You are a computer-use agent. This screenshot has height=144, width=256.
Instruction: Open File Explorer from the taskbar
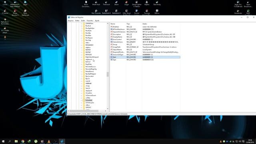[16, 141]
